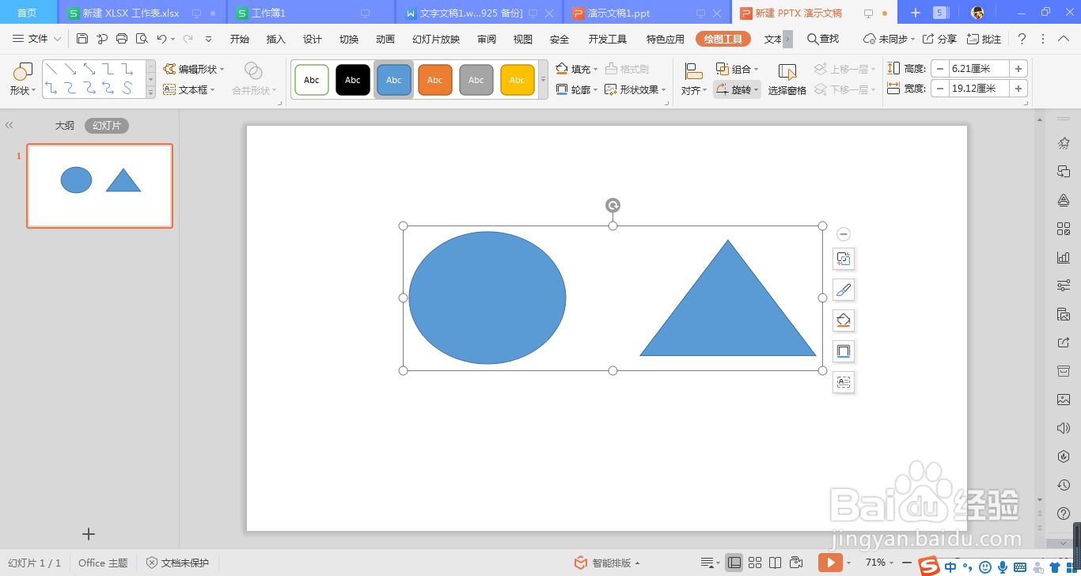Screen dimensions: 1081x576
Task: Collapse the slide panel with double chevron
Action: 9,125
